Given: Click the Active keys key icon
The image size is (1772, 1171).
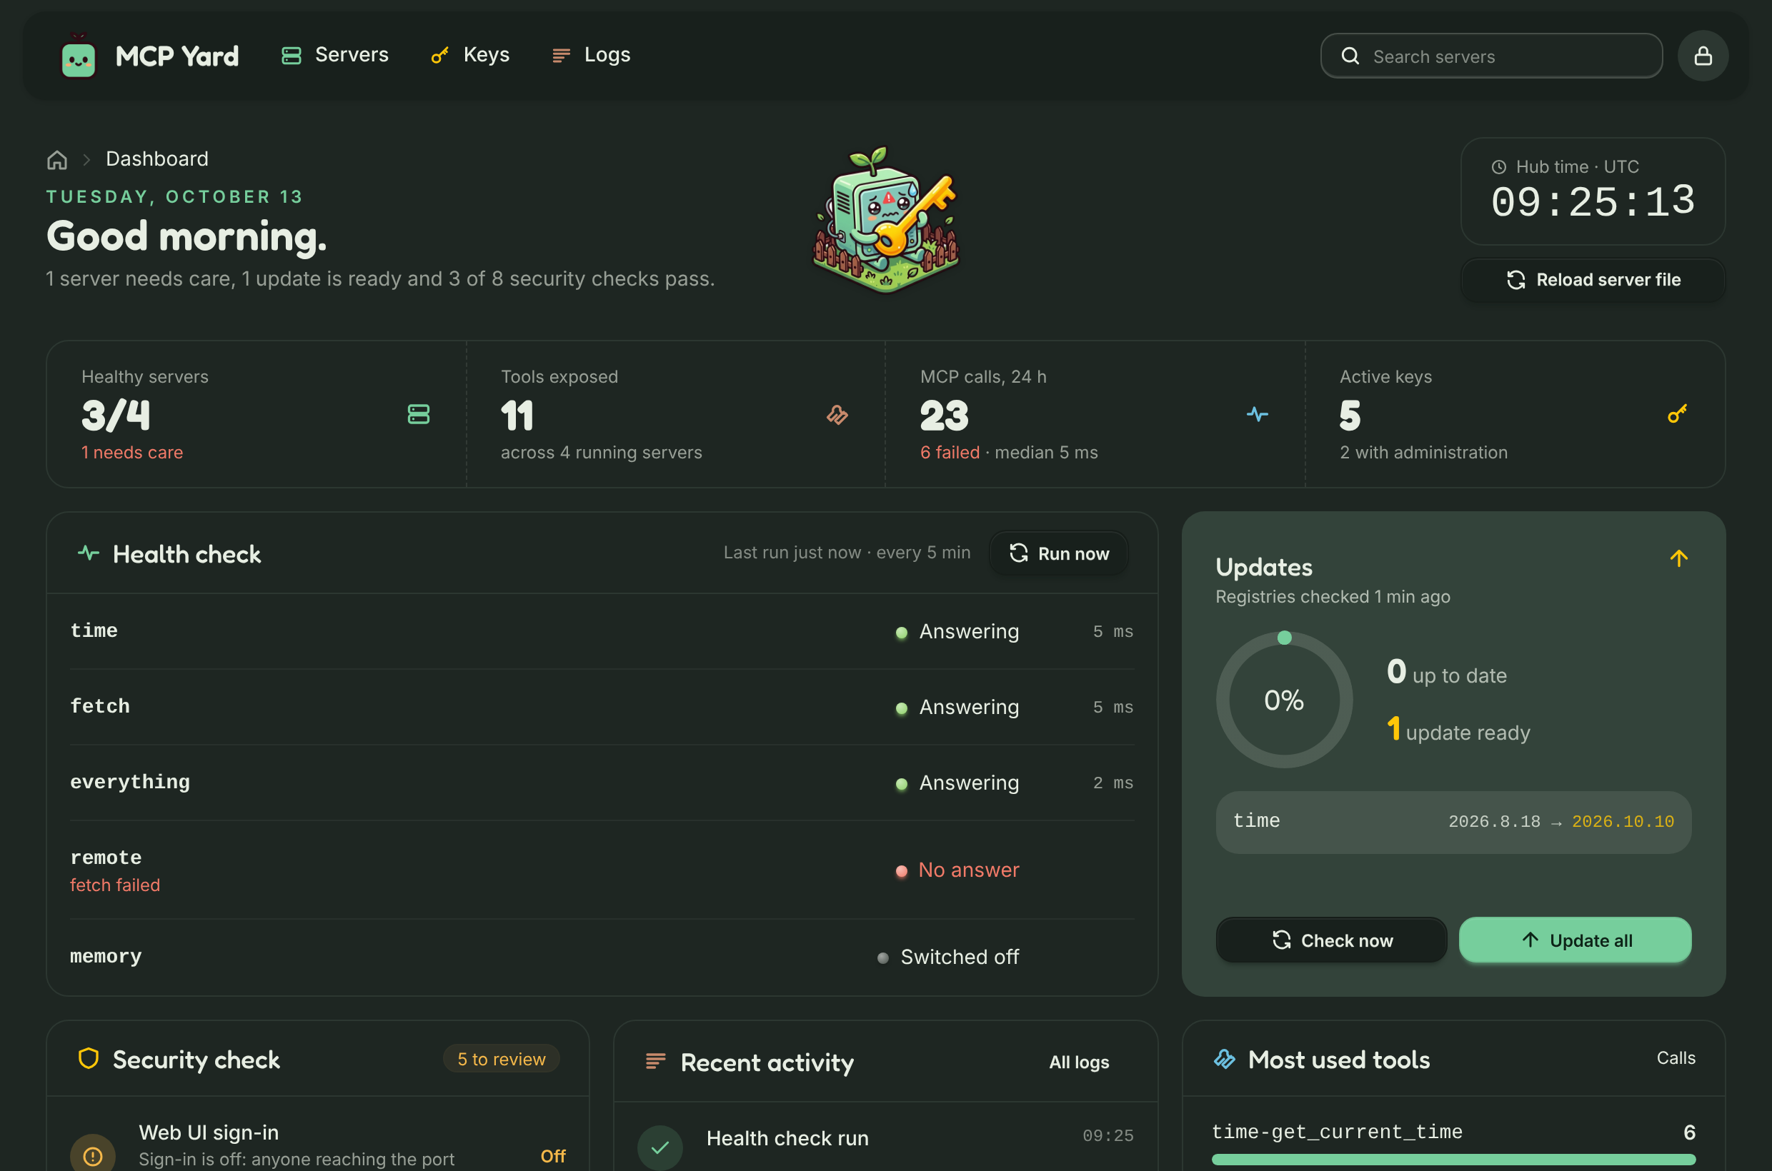Looking at the screenshot, I should tap(1676, 414).
